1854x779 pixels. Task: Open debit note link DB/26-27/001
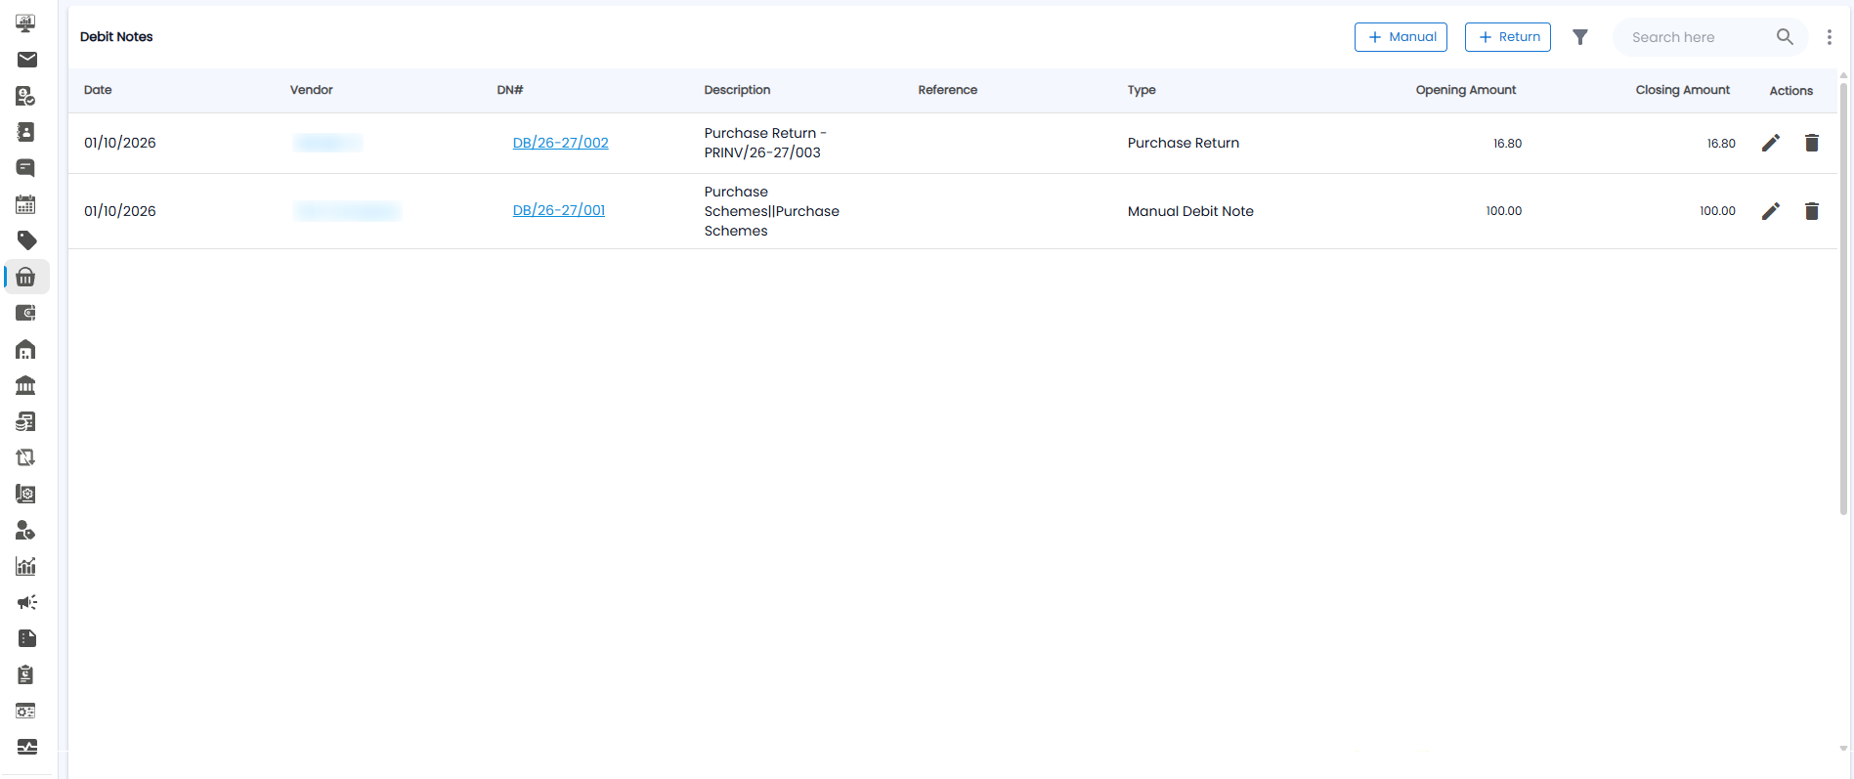(559, 210)
